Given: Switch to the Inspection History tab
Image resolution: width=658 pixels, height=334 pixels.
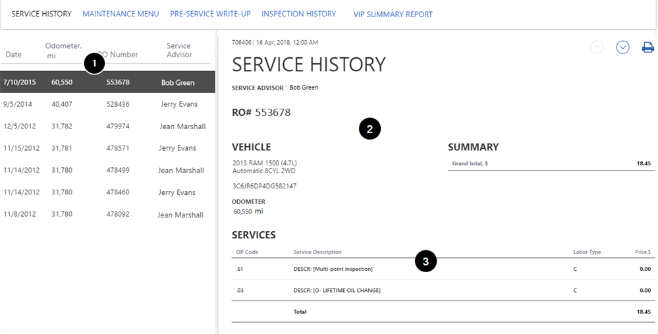Looking at the screenshot, I should (298, 14).
